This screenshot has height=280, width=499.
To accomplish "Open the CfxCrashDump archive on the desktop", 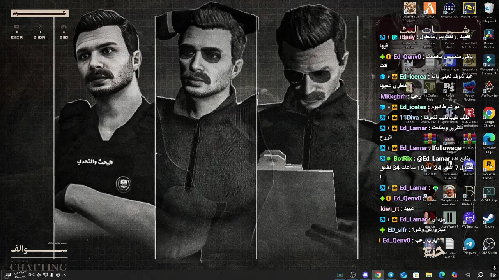I will (x=469, y=142).
